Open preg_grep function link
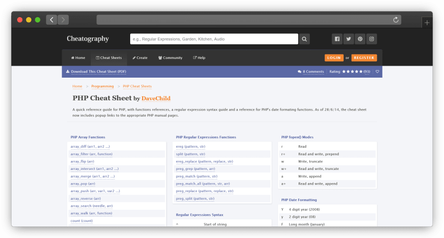Screen dimensions: 444x238 (195, 168)
